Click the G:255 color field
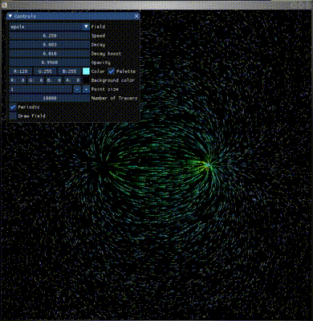This screenshot has height=321, width=313. (x=45, y=71)
